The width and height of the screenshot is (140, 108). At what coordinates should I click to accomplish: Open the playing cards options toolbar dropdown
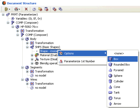[17, 9]
